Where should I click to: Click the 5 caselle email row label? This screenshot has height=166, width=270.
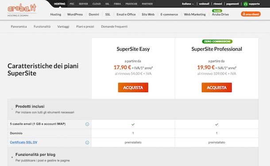point(38,124)
